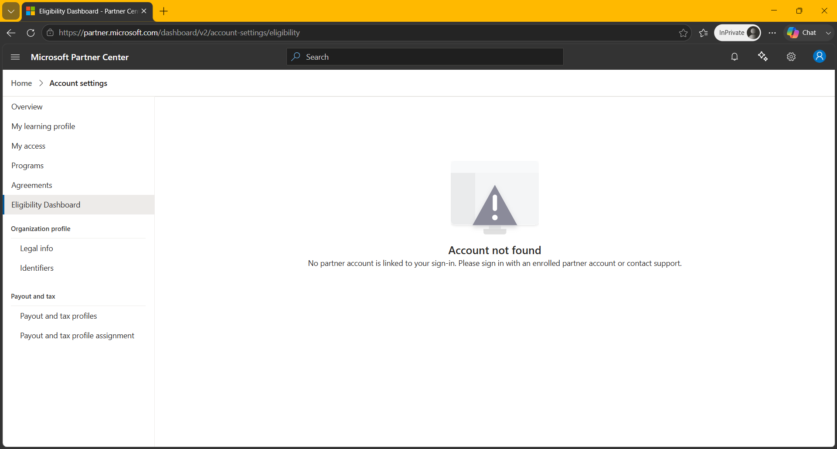Add this page to favorites star
Image resolution: width=837 pixels, height=449 pixels.
(683, 33)
